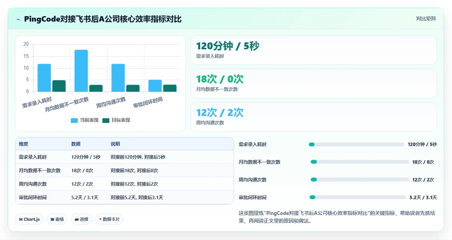Select the 需求录入耗时 table row cell

point(33,157)
